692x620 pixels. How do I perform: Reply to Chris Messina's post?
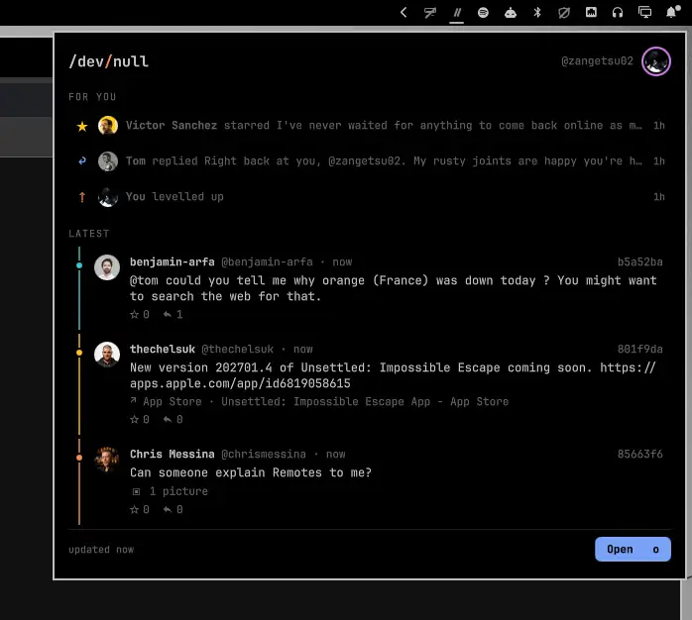tap(173, 510)
